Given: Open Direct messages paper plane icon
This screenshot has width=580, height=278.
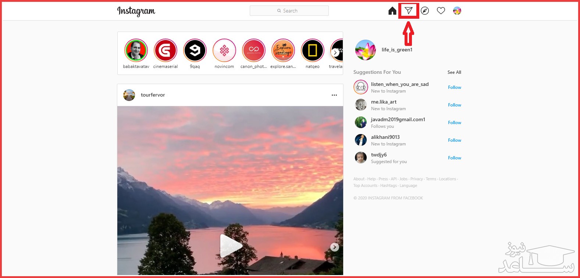Looking at the screenshot, I should [x=408, y=11].
